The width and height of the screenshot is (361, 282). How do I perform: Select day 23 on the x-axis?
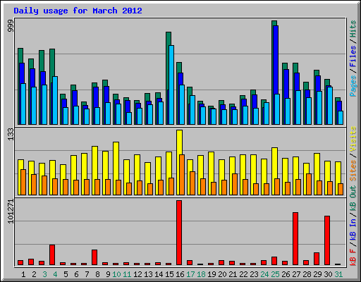pyautogui.click(x=254, y=274)
